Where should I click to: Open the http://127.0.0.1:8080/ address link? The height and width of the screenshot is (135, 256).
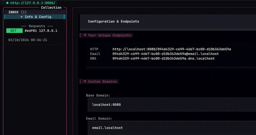point(33,3)
